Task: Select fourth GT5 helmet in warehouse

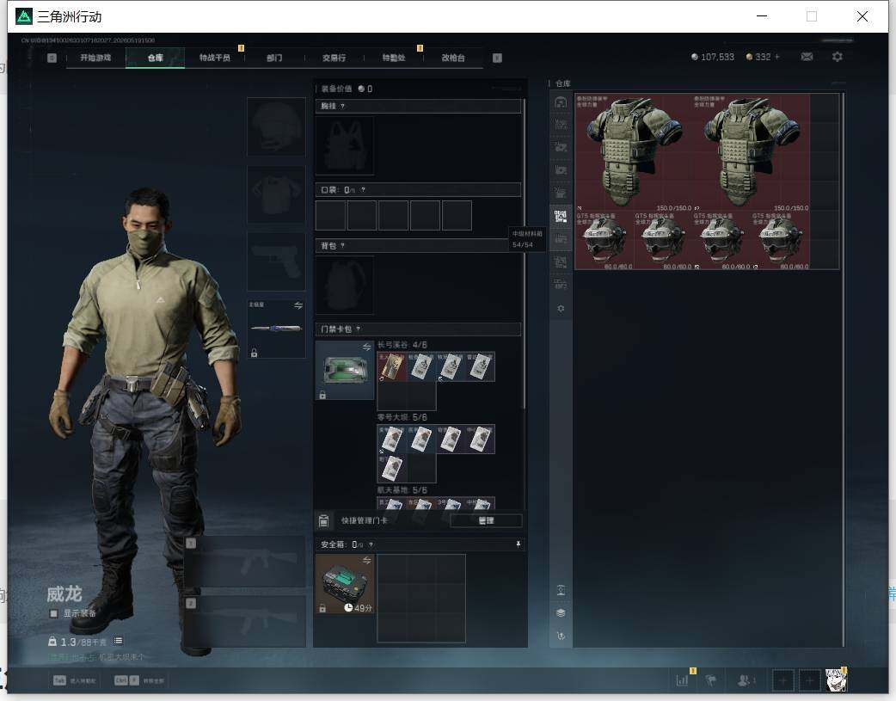Action: (781, 240)
